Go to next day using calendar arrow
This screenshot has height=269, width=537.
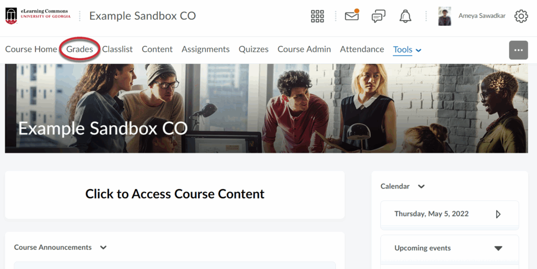498,214
